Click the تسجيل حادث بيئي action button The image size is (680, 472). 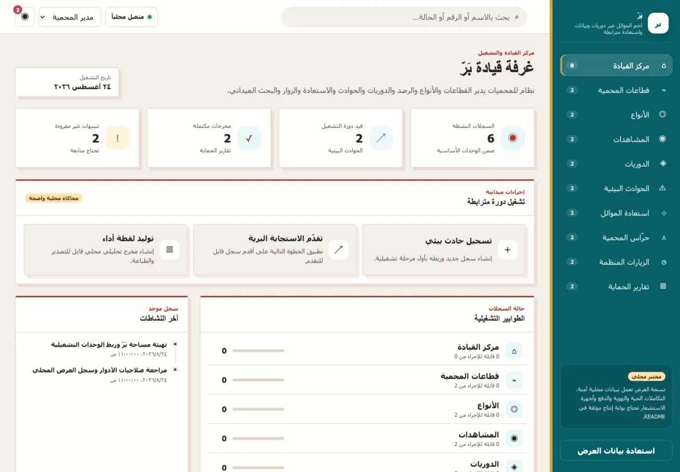pos(444,250)
